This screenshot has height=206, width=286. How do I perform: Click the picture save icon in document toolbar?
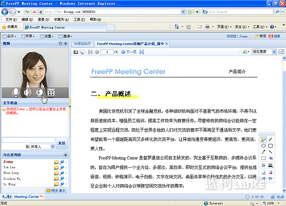(82, 52)
